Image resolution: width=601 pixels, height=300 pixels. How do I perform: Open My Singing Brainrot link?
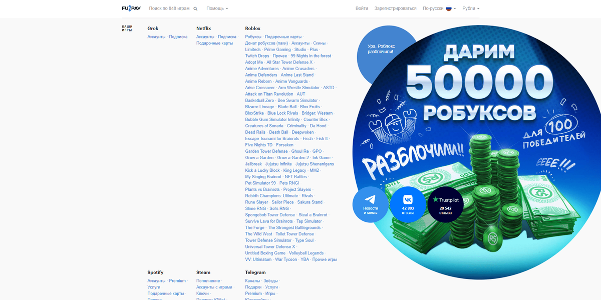click(x=263, y=177)
